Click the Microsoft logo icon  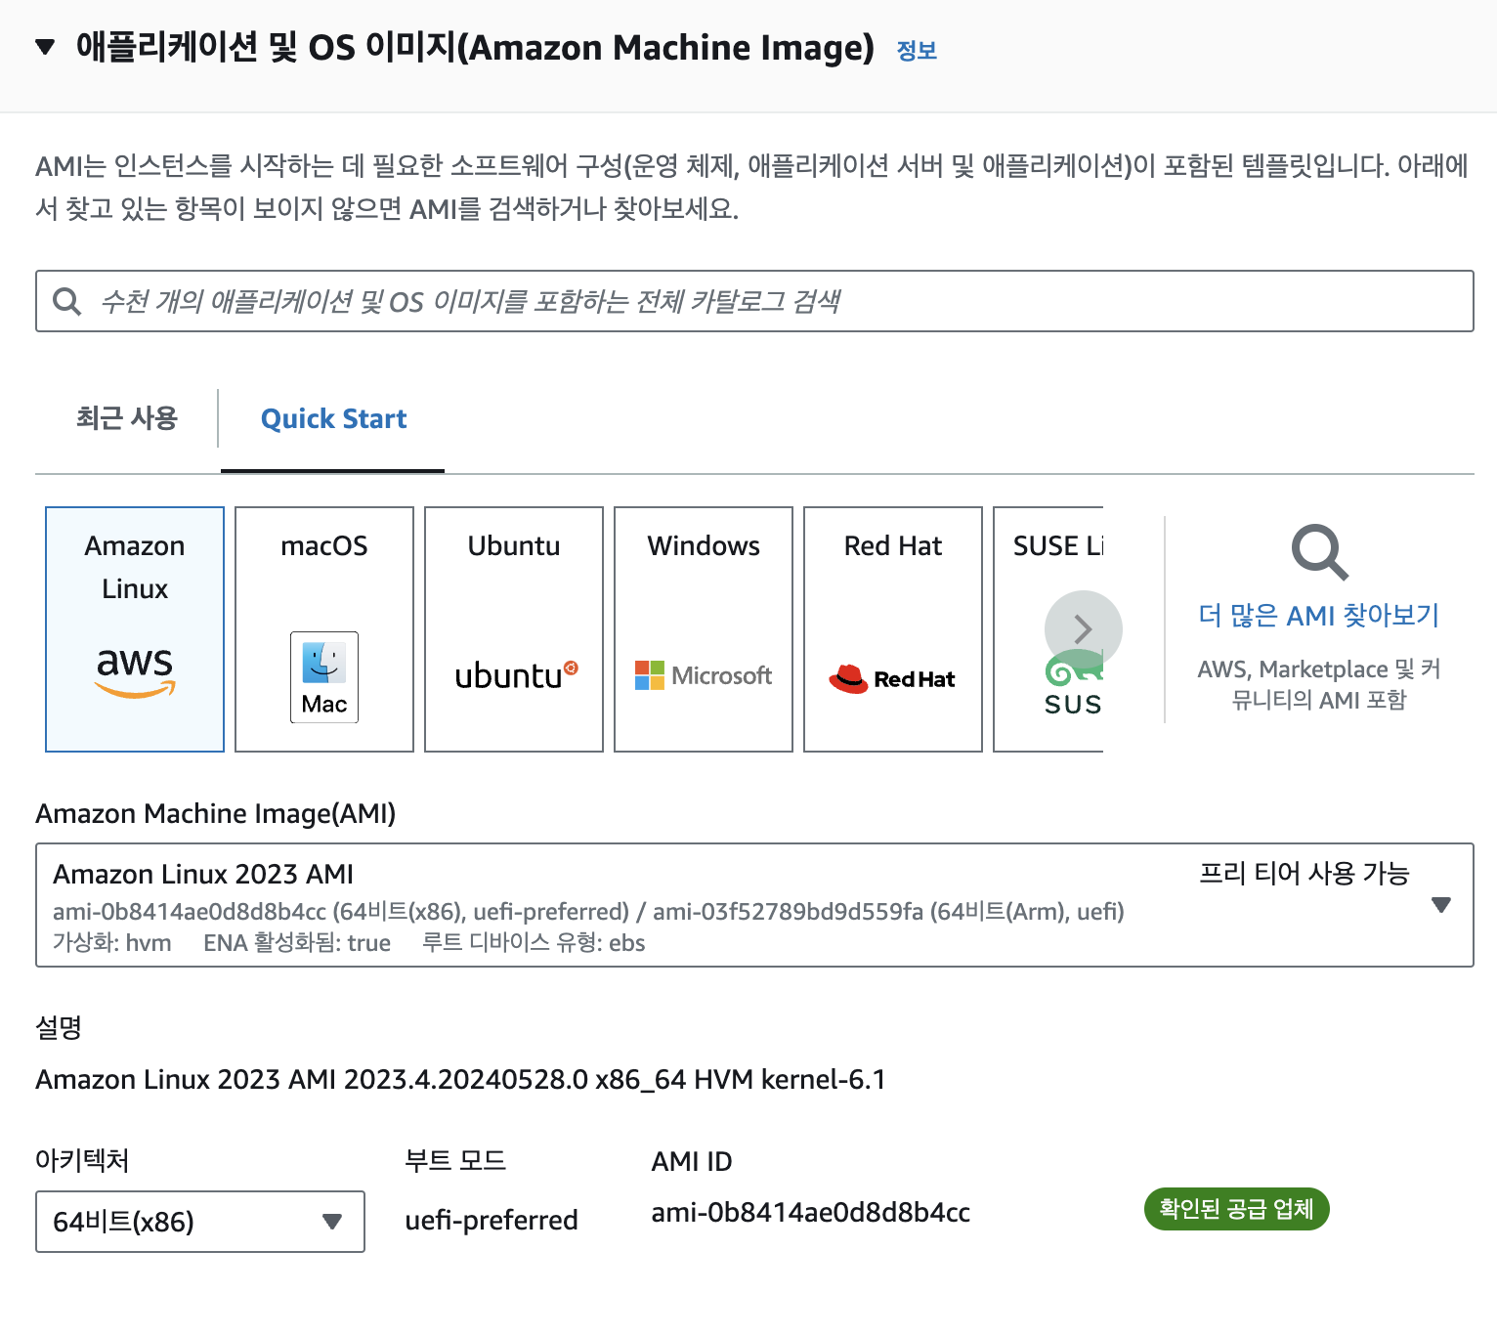pyautogui.click(x=704, y=675)
